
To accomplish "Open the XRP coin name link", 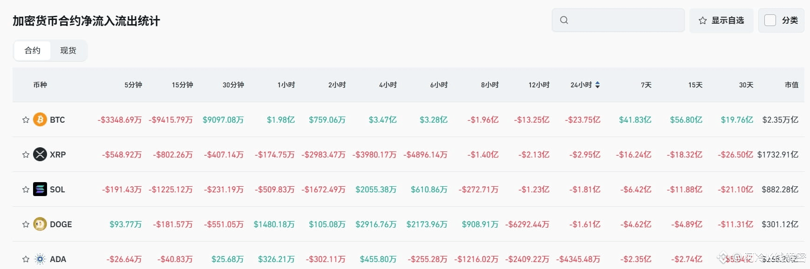I will click(x=58, y=155).
